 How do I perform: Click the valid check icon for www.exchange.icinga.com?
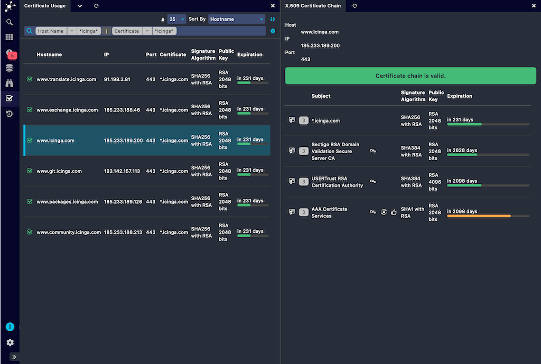[30, 110]
